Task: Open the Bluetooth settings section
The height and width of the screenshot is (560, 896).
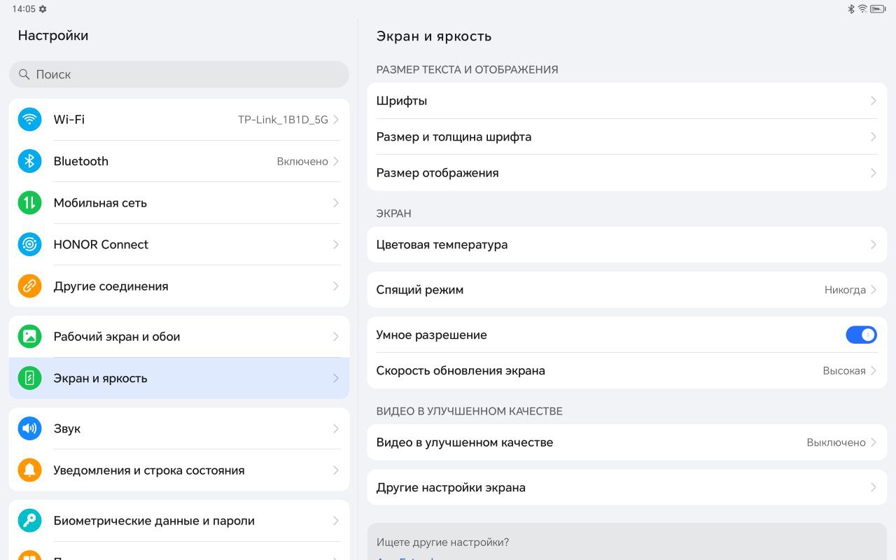Action: [x=179, y=161]
